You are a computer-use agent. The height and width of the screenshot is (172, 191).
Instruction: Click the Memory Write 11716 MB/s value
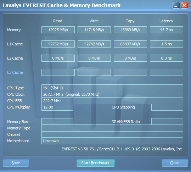tap(94, 30)
